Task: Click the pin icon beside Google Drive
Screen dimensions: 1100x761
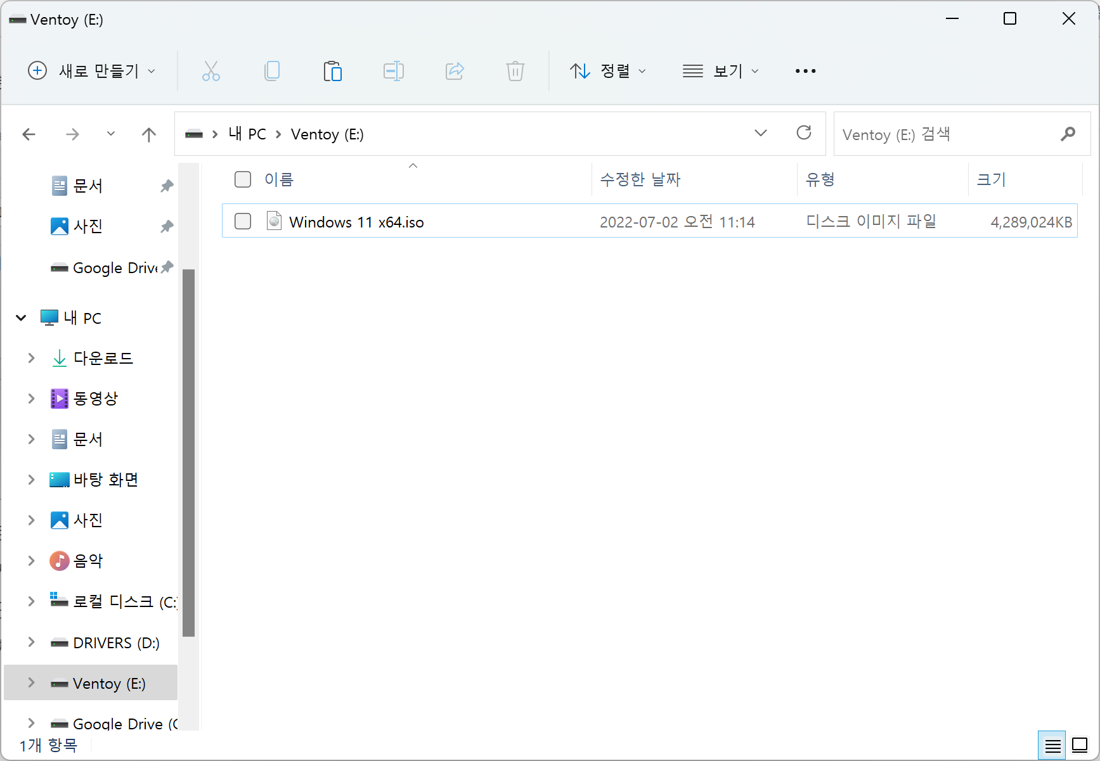Action: point(167,267)
